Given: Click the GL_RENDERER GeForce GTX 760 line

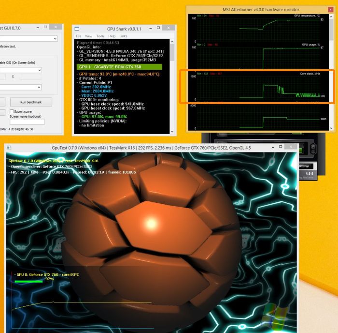Looking at the screenshot, I should tap(121, 56).
